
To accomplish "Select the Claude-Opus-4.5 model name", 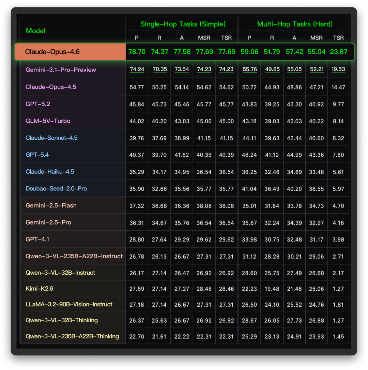I will point(51,87).
